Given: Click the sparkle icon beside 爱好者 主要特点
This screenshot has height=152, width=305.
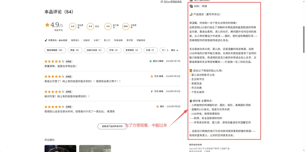Looking at the screenshot, I should pyautogui.click(x=191, y=101).
